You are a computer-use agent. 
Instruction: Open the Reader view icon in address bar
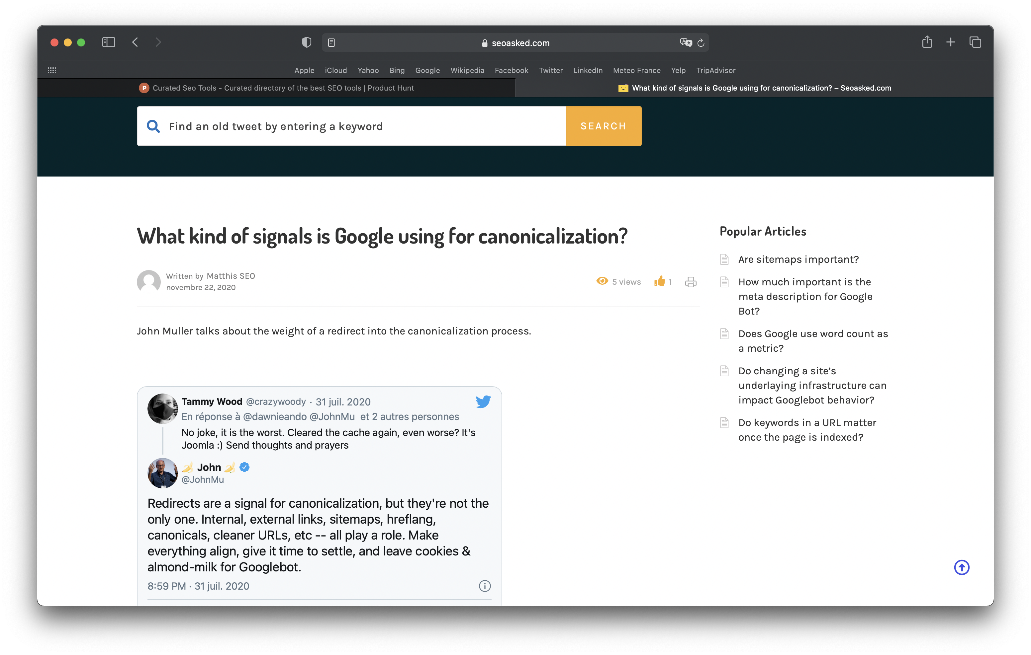331,43
